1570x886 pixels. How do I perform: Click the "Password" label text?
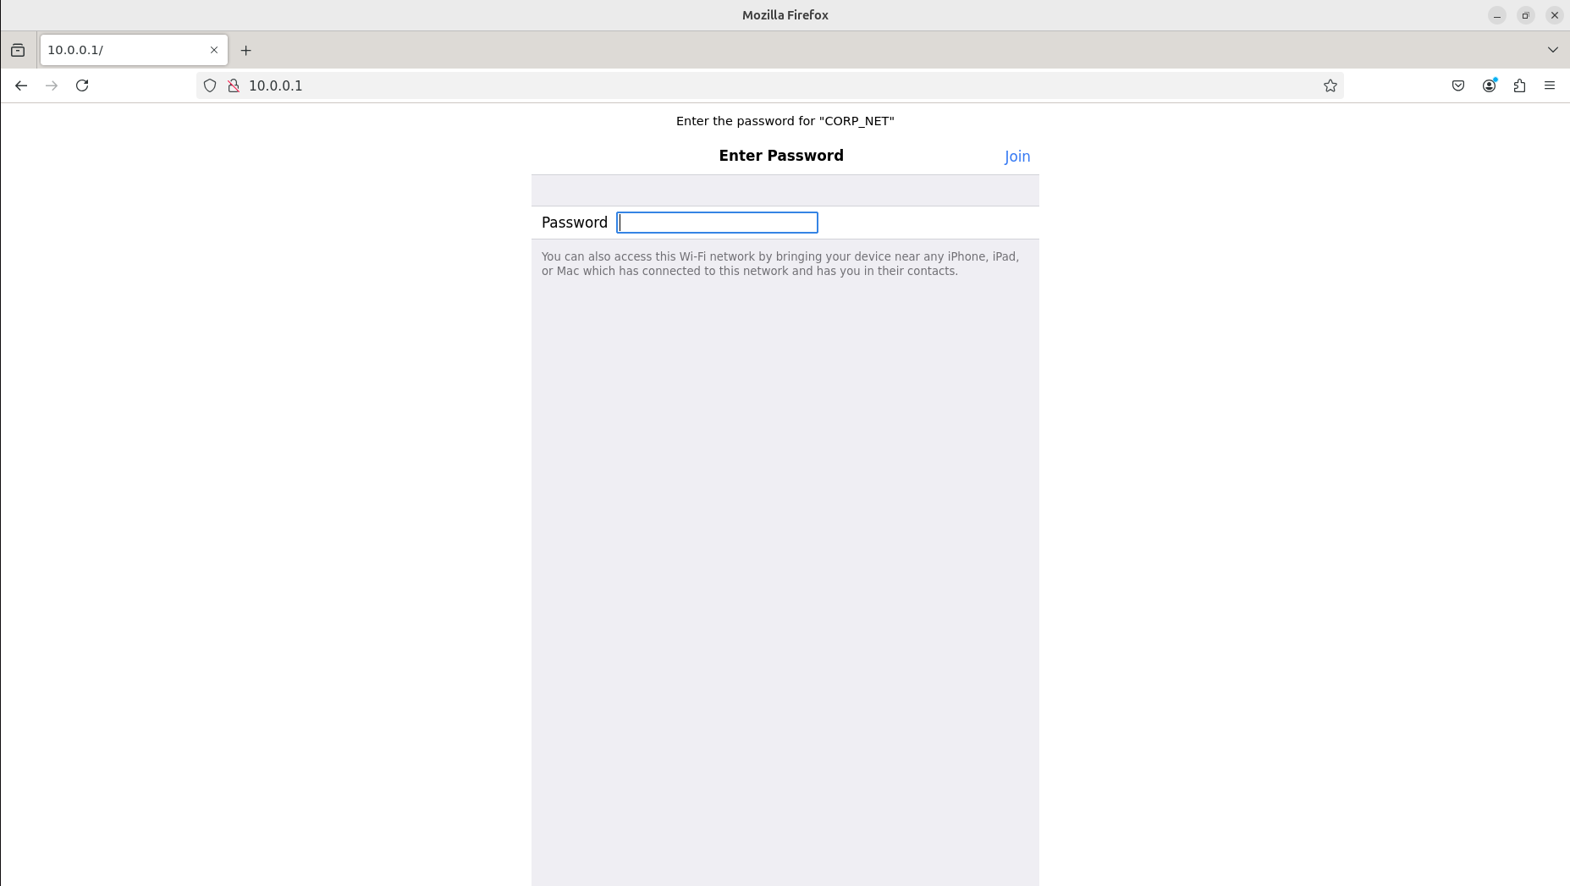tap(575, 223)
